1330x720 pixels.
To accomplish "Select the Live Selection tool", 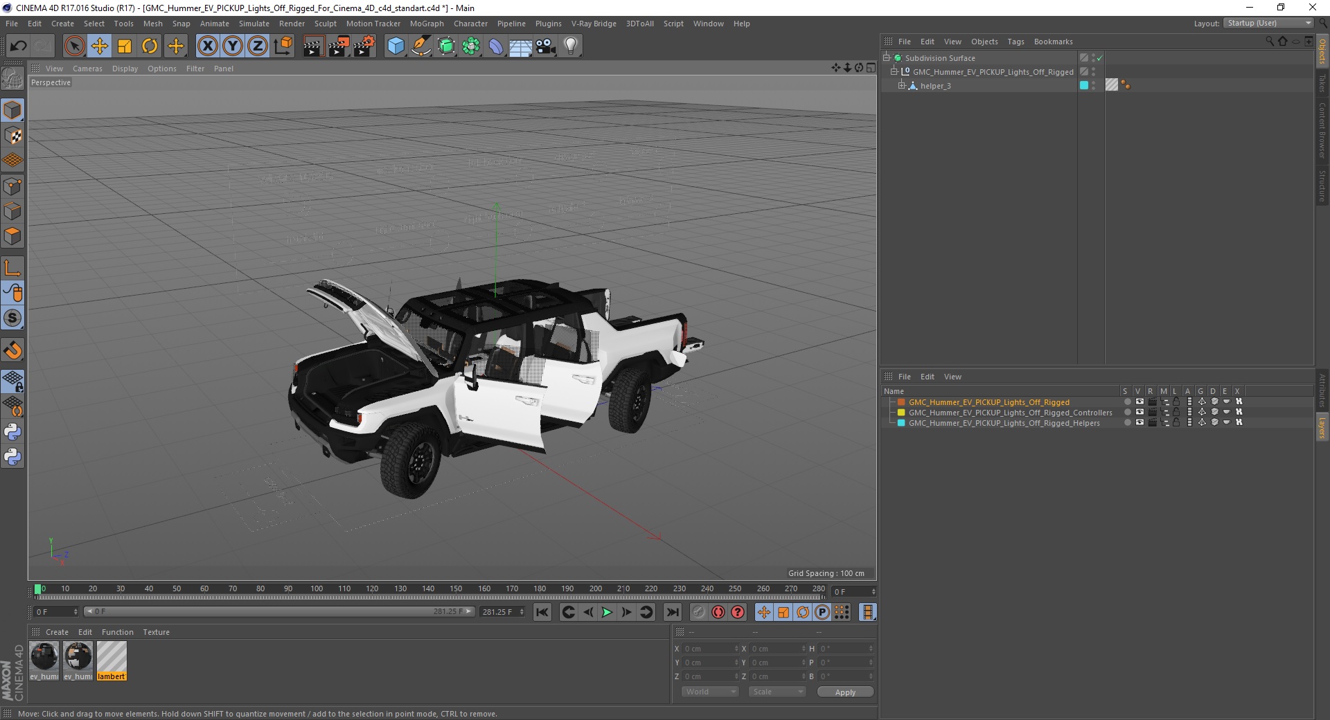I will (74, 46).
